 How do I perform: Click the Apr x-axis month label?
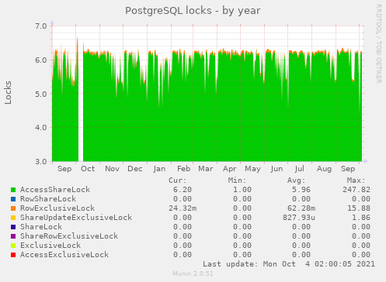pos(230,169)
